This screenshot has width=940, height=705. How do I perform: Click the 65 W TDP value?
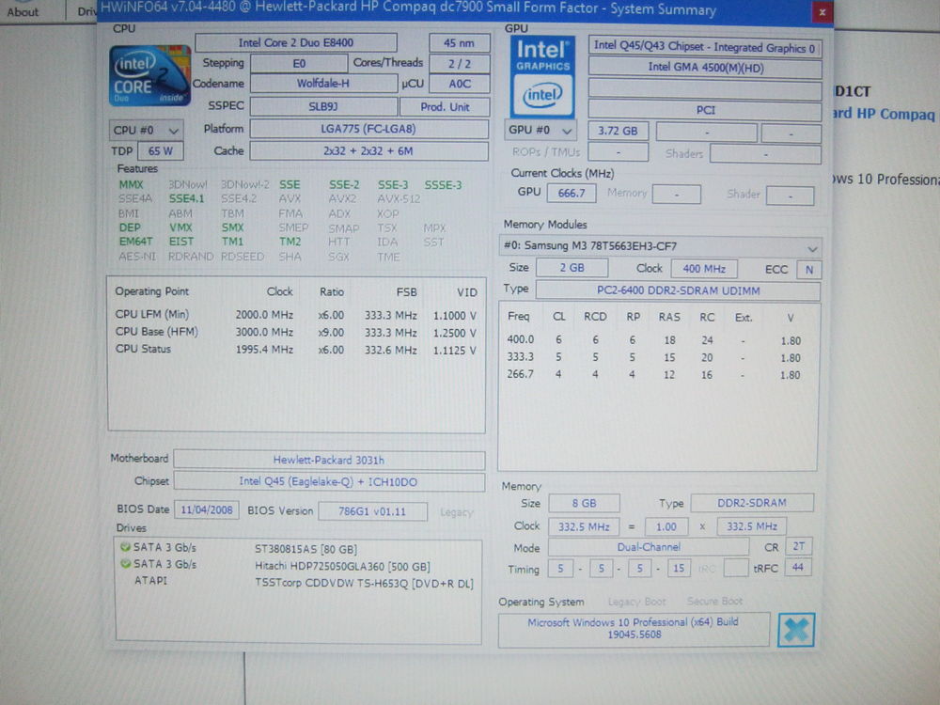[x=161, y=151]
